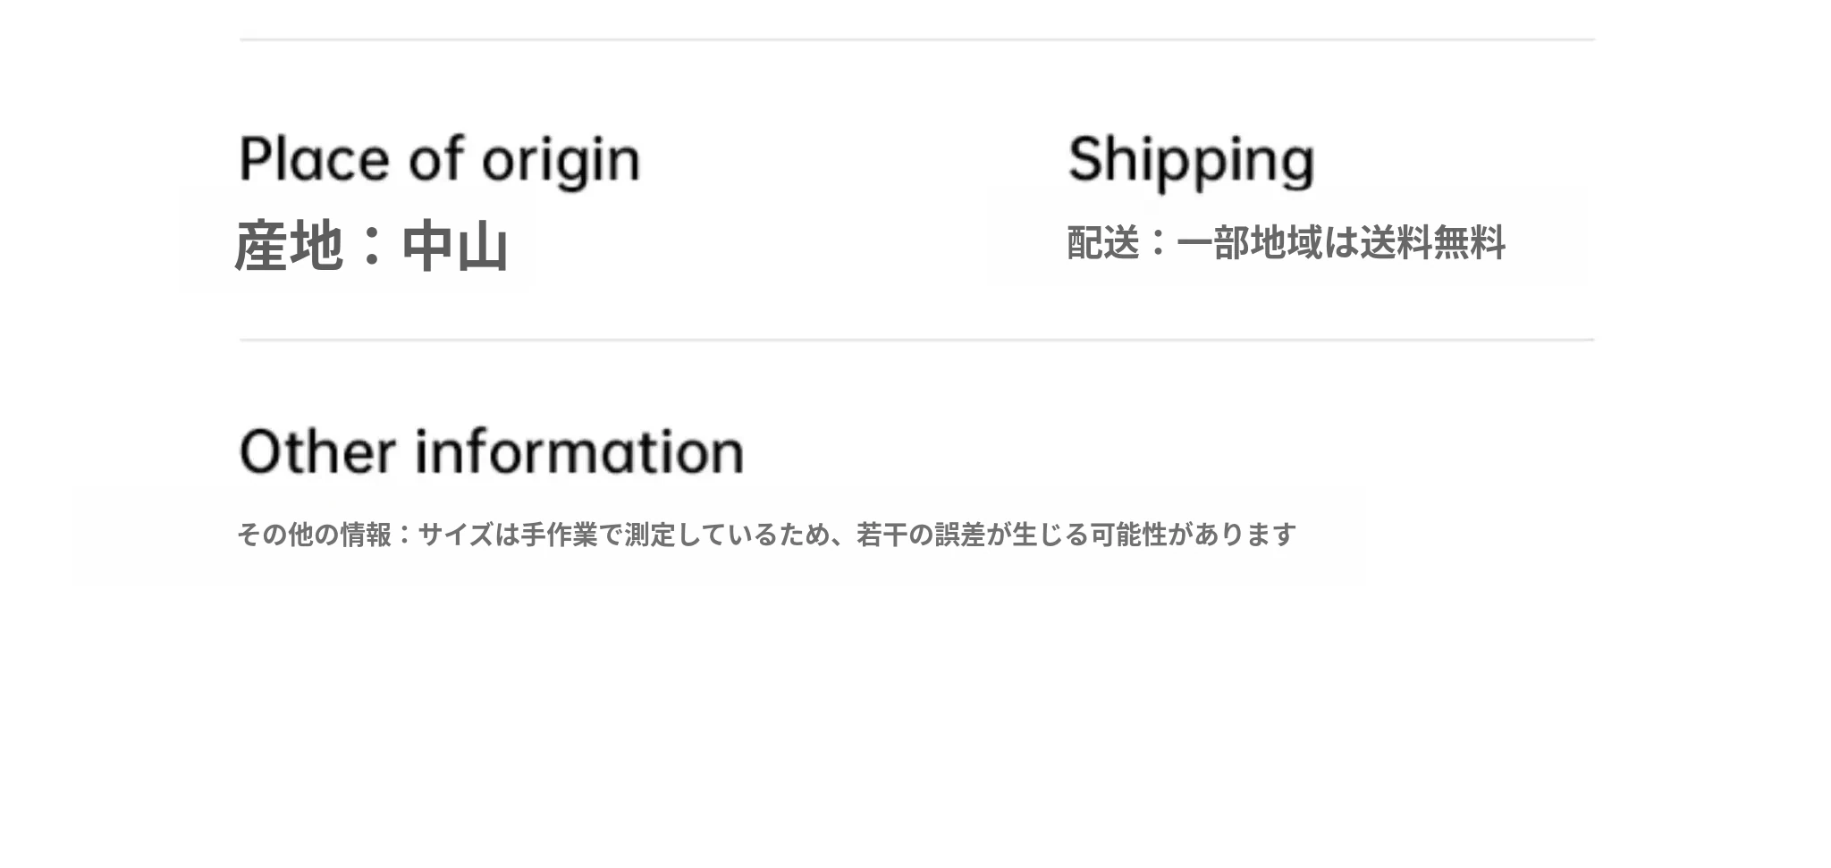Click the "送料無料" free shipping text
Screen dimensions: 1831x868
point(1432,243)
